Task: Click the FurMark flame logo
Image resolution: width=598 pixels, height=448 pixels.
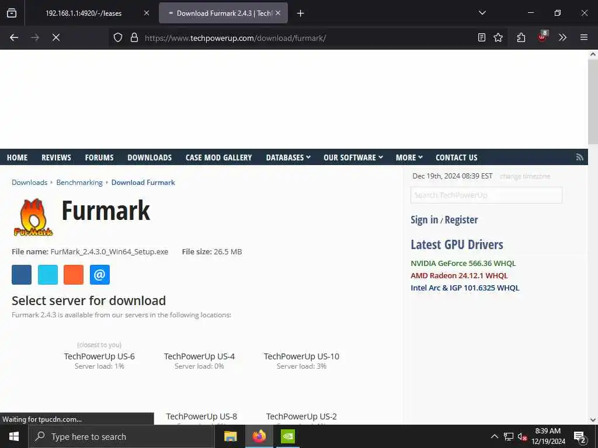Action: 33,217
